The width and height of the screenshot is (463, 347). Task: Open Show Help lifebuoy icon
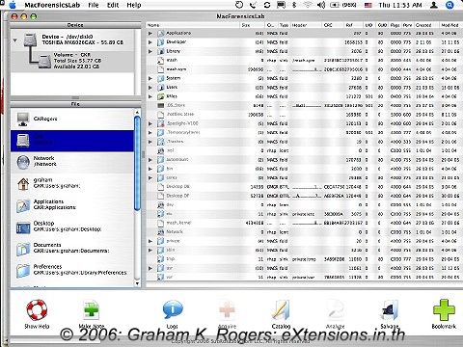pos(37,310)
